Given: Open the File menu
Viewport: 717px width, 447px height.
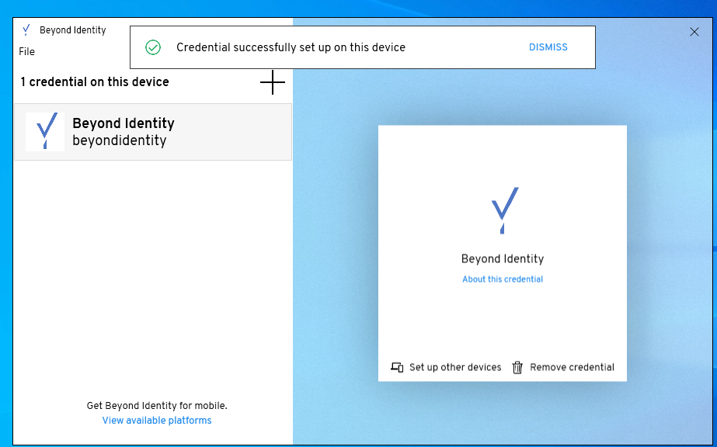Looking at the screenshot, I should (x=26, y=51).
